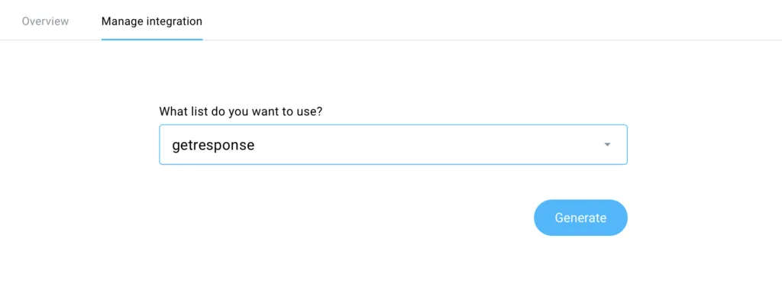Show list options using the down arrow
Image resolution: width=782 pixels, height=290 pixels.
pos(607,144)
